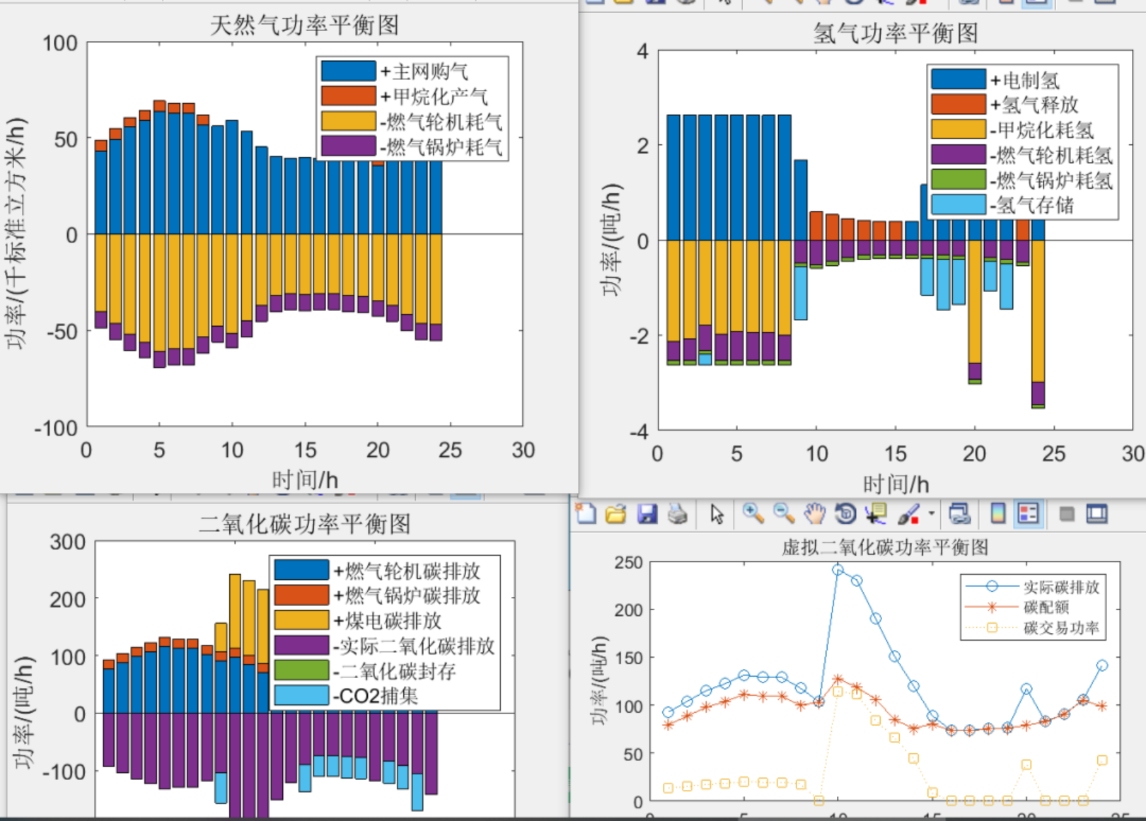The width and height of the screenshot is (1146, 821).
Task: Click the -实际二氧化碳排放 legend label
Action: click(415, 646)
